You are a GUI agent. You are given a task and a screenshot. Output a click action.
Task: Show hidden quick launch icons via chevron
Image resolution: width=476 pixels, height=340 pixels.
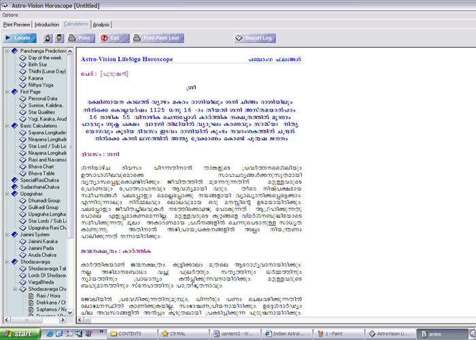coord(101,331)
